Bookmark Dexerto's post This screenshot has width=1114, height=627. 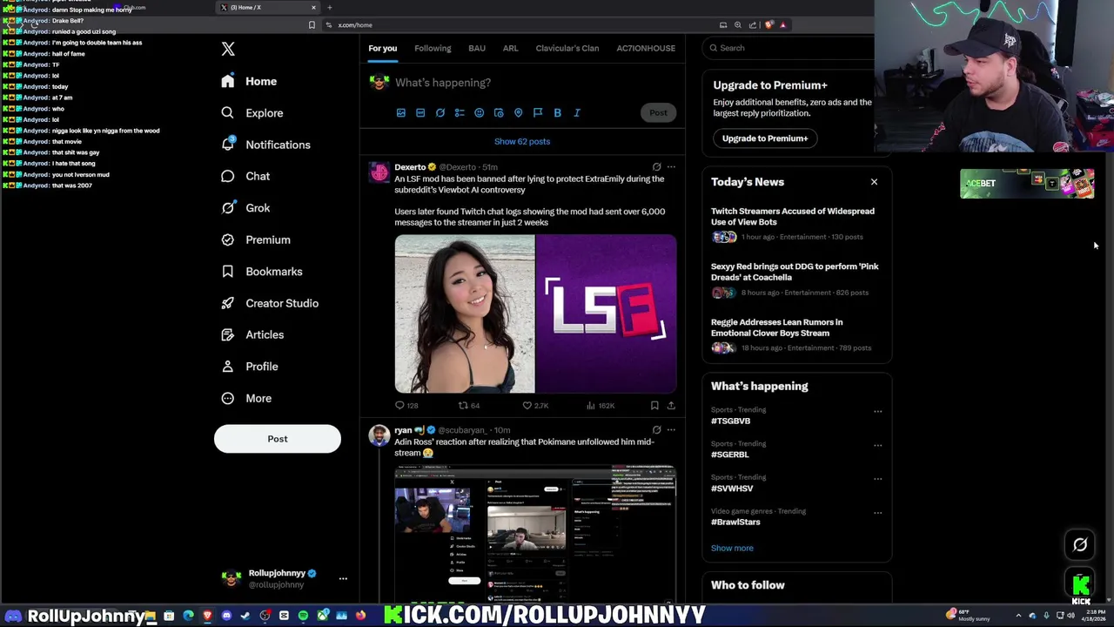tap(654, 405)
